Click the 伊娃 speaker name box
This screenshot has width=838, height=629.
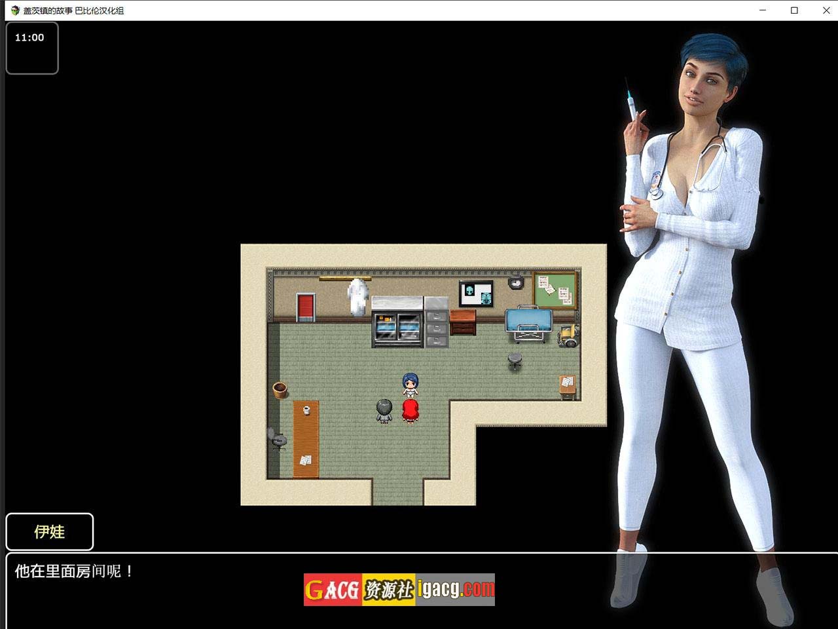(x=50, y=531)
